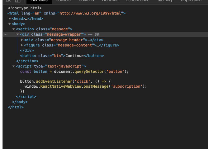Collapse the message-wrapper div triangle
Screen dimensions: 208x149
pyautogui.click(x=17, y=34)
